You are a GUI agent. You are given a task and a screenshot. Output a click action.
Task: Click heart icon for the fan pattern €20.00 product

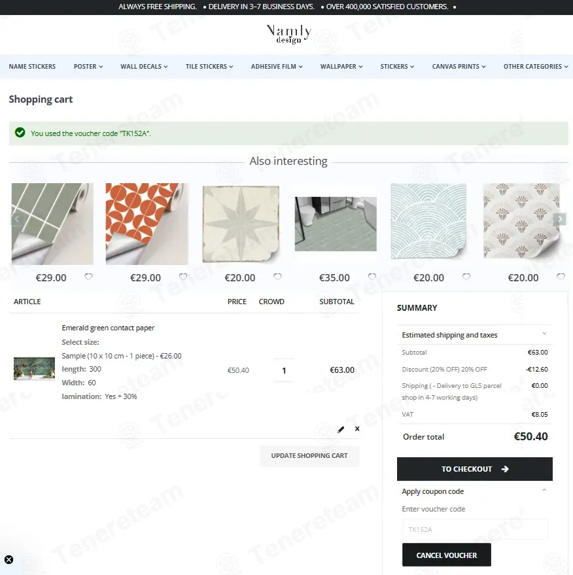click(x=561, y=277)
